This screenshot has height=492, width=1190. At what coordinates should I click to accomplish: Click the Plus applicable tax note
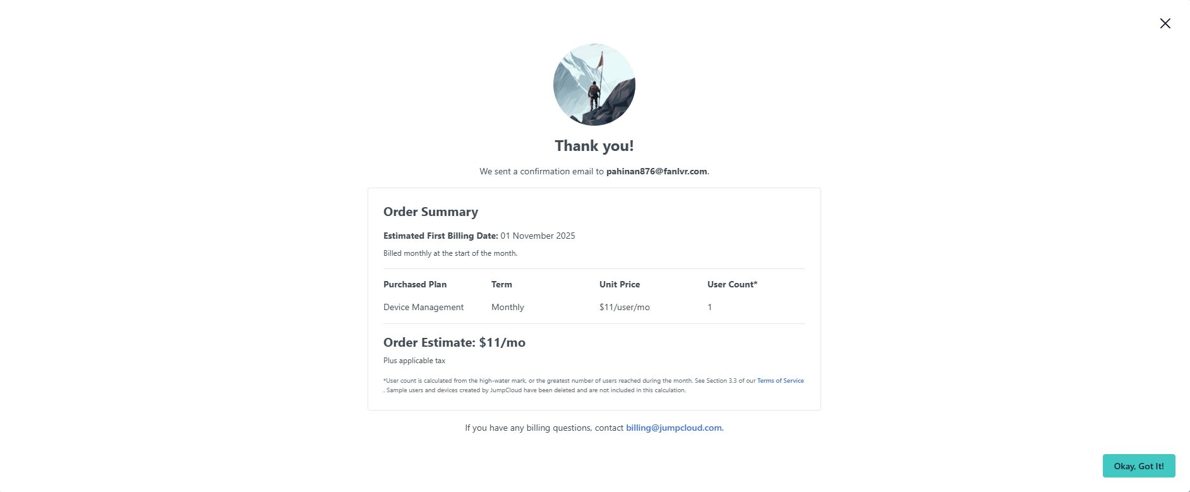tap(414, 361)
